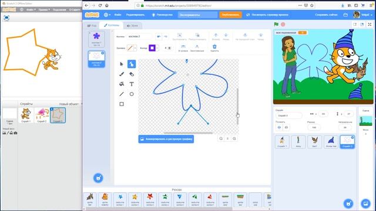
Task: Click the canvas vertical scrollbar
Action: 237,106
